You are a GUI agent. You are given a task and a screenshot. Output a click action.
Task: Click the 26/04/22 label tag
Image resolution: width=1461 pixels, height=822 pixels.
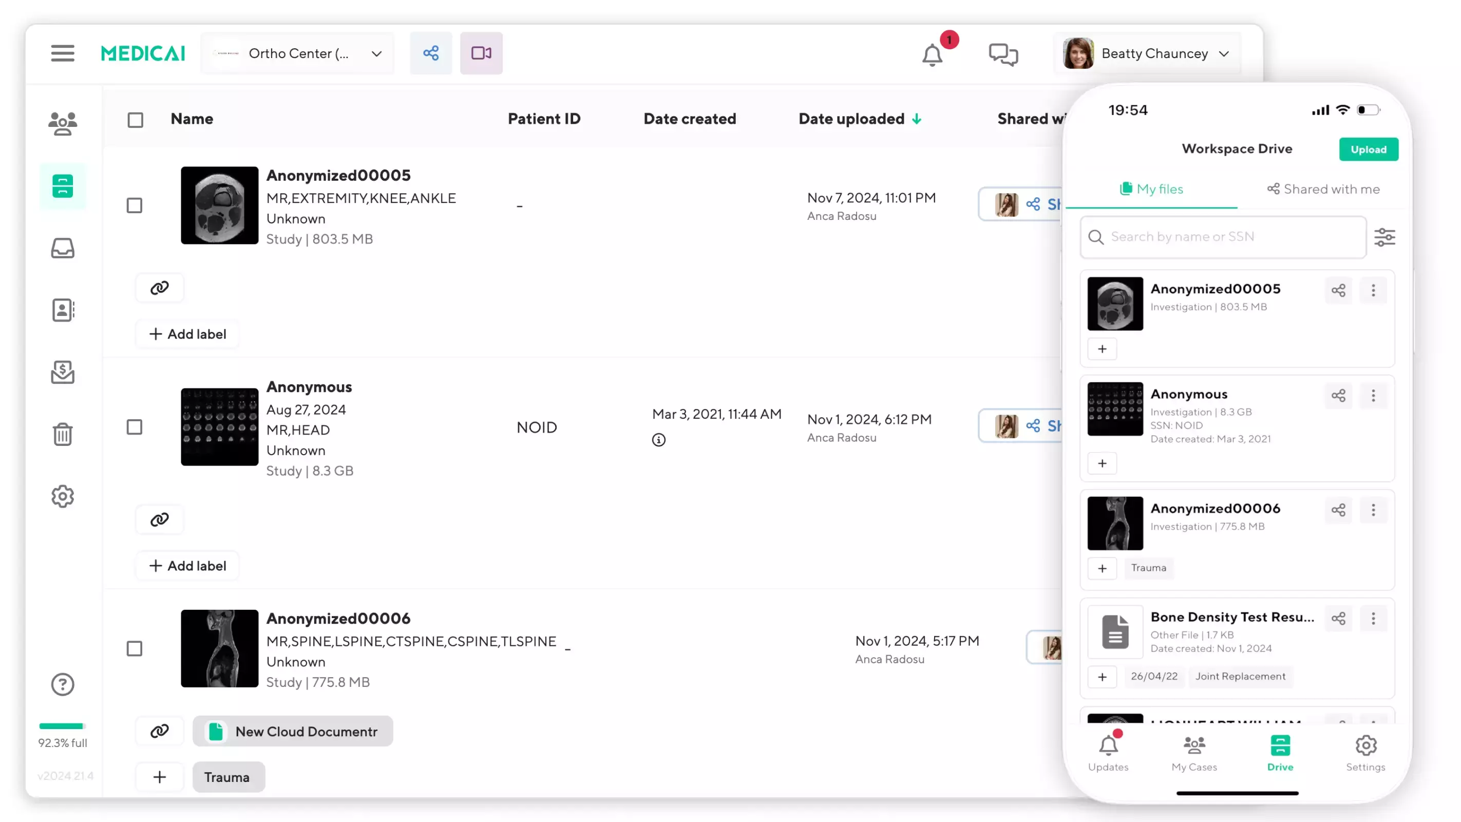point(1153,676)
